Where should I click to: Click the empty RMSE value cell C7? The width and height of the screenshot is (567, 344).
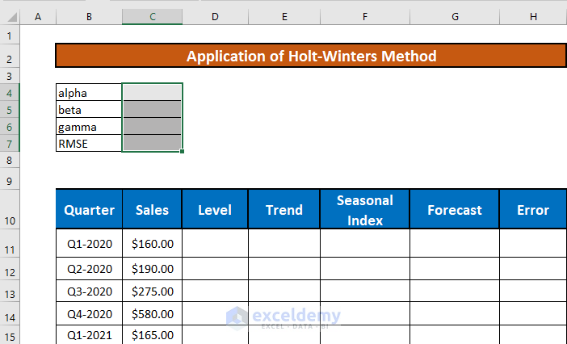pos(152,143)
